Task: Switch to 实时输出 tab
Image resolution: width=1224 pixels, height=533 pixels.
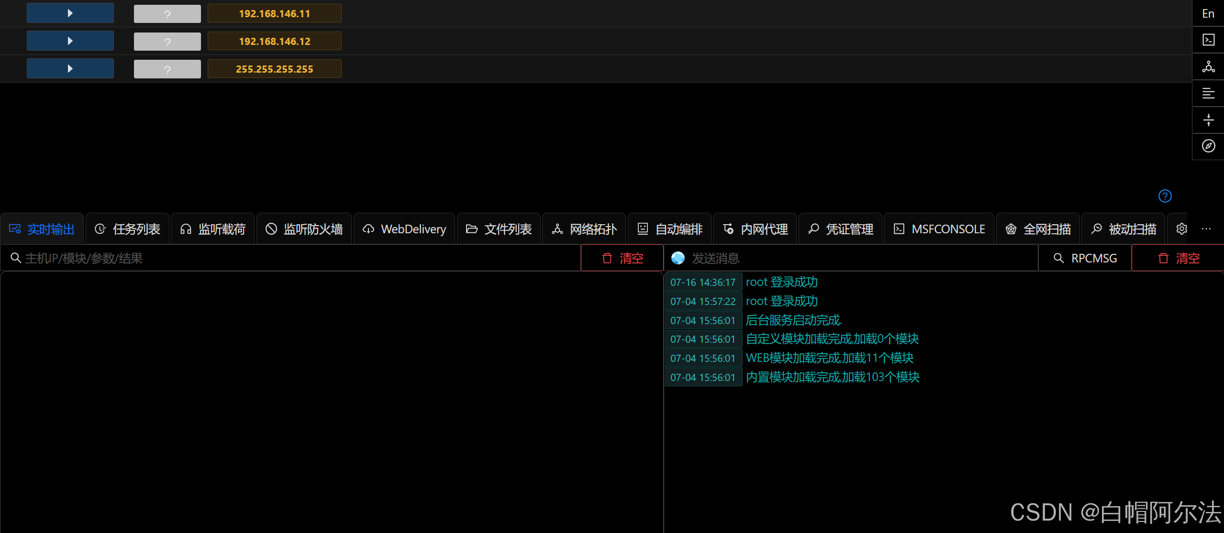Action: (x=42, y=229)
